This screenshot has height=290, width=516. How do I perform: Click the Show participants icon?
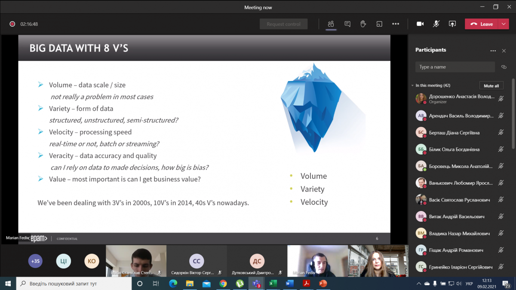pyautogui.click(x=331, y=24)
